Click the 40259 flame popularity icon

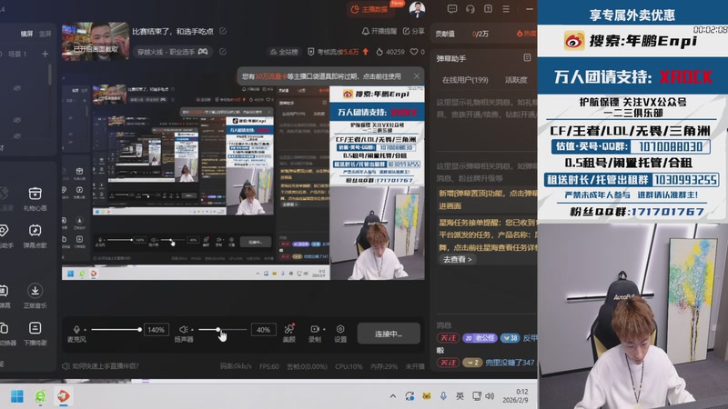tap(379, 52)
